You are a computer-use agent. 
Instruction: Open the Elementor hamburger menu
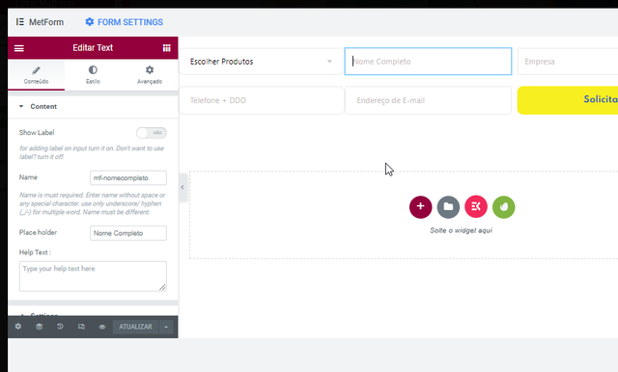19,48
